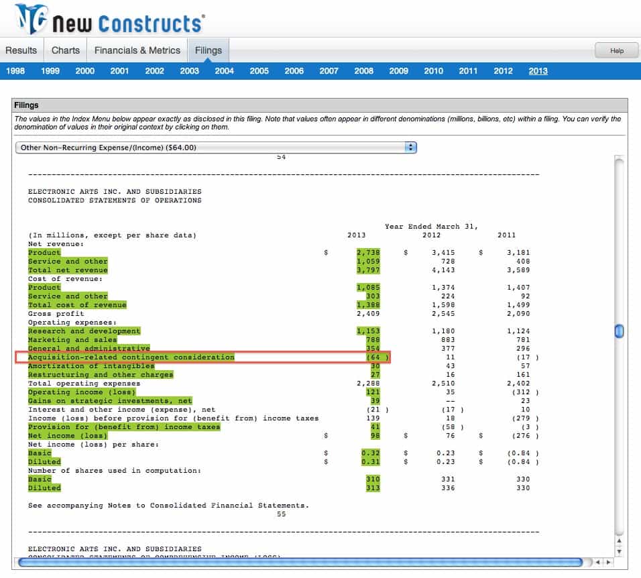This screenshot has height=578, width=641.
Task: Select the 1998 filing year
Action: point(15,71)
